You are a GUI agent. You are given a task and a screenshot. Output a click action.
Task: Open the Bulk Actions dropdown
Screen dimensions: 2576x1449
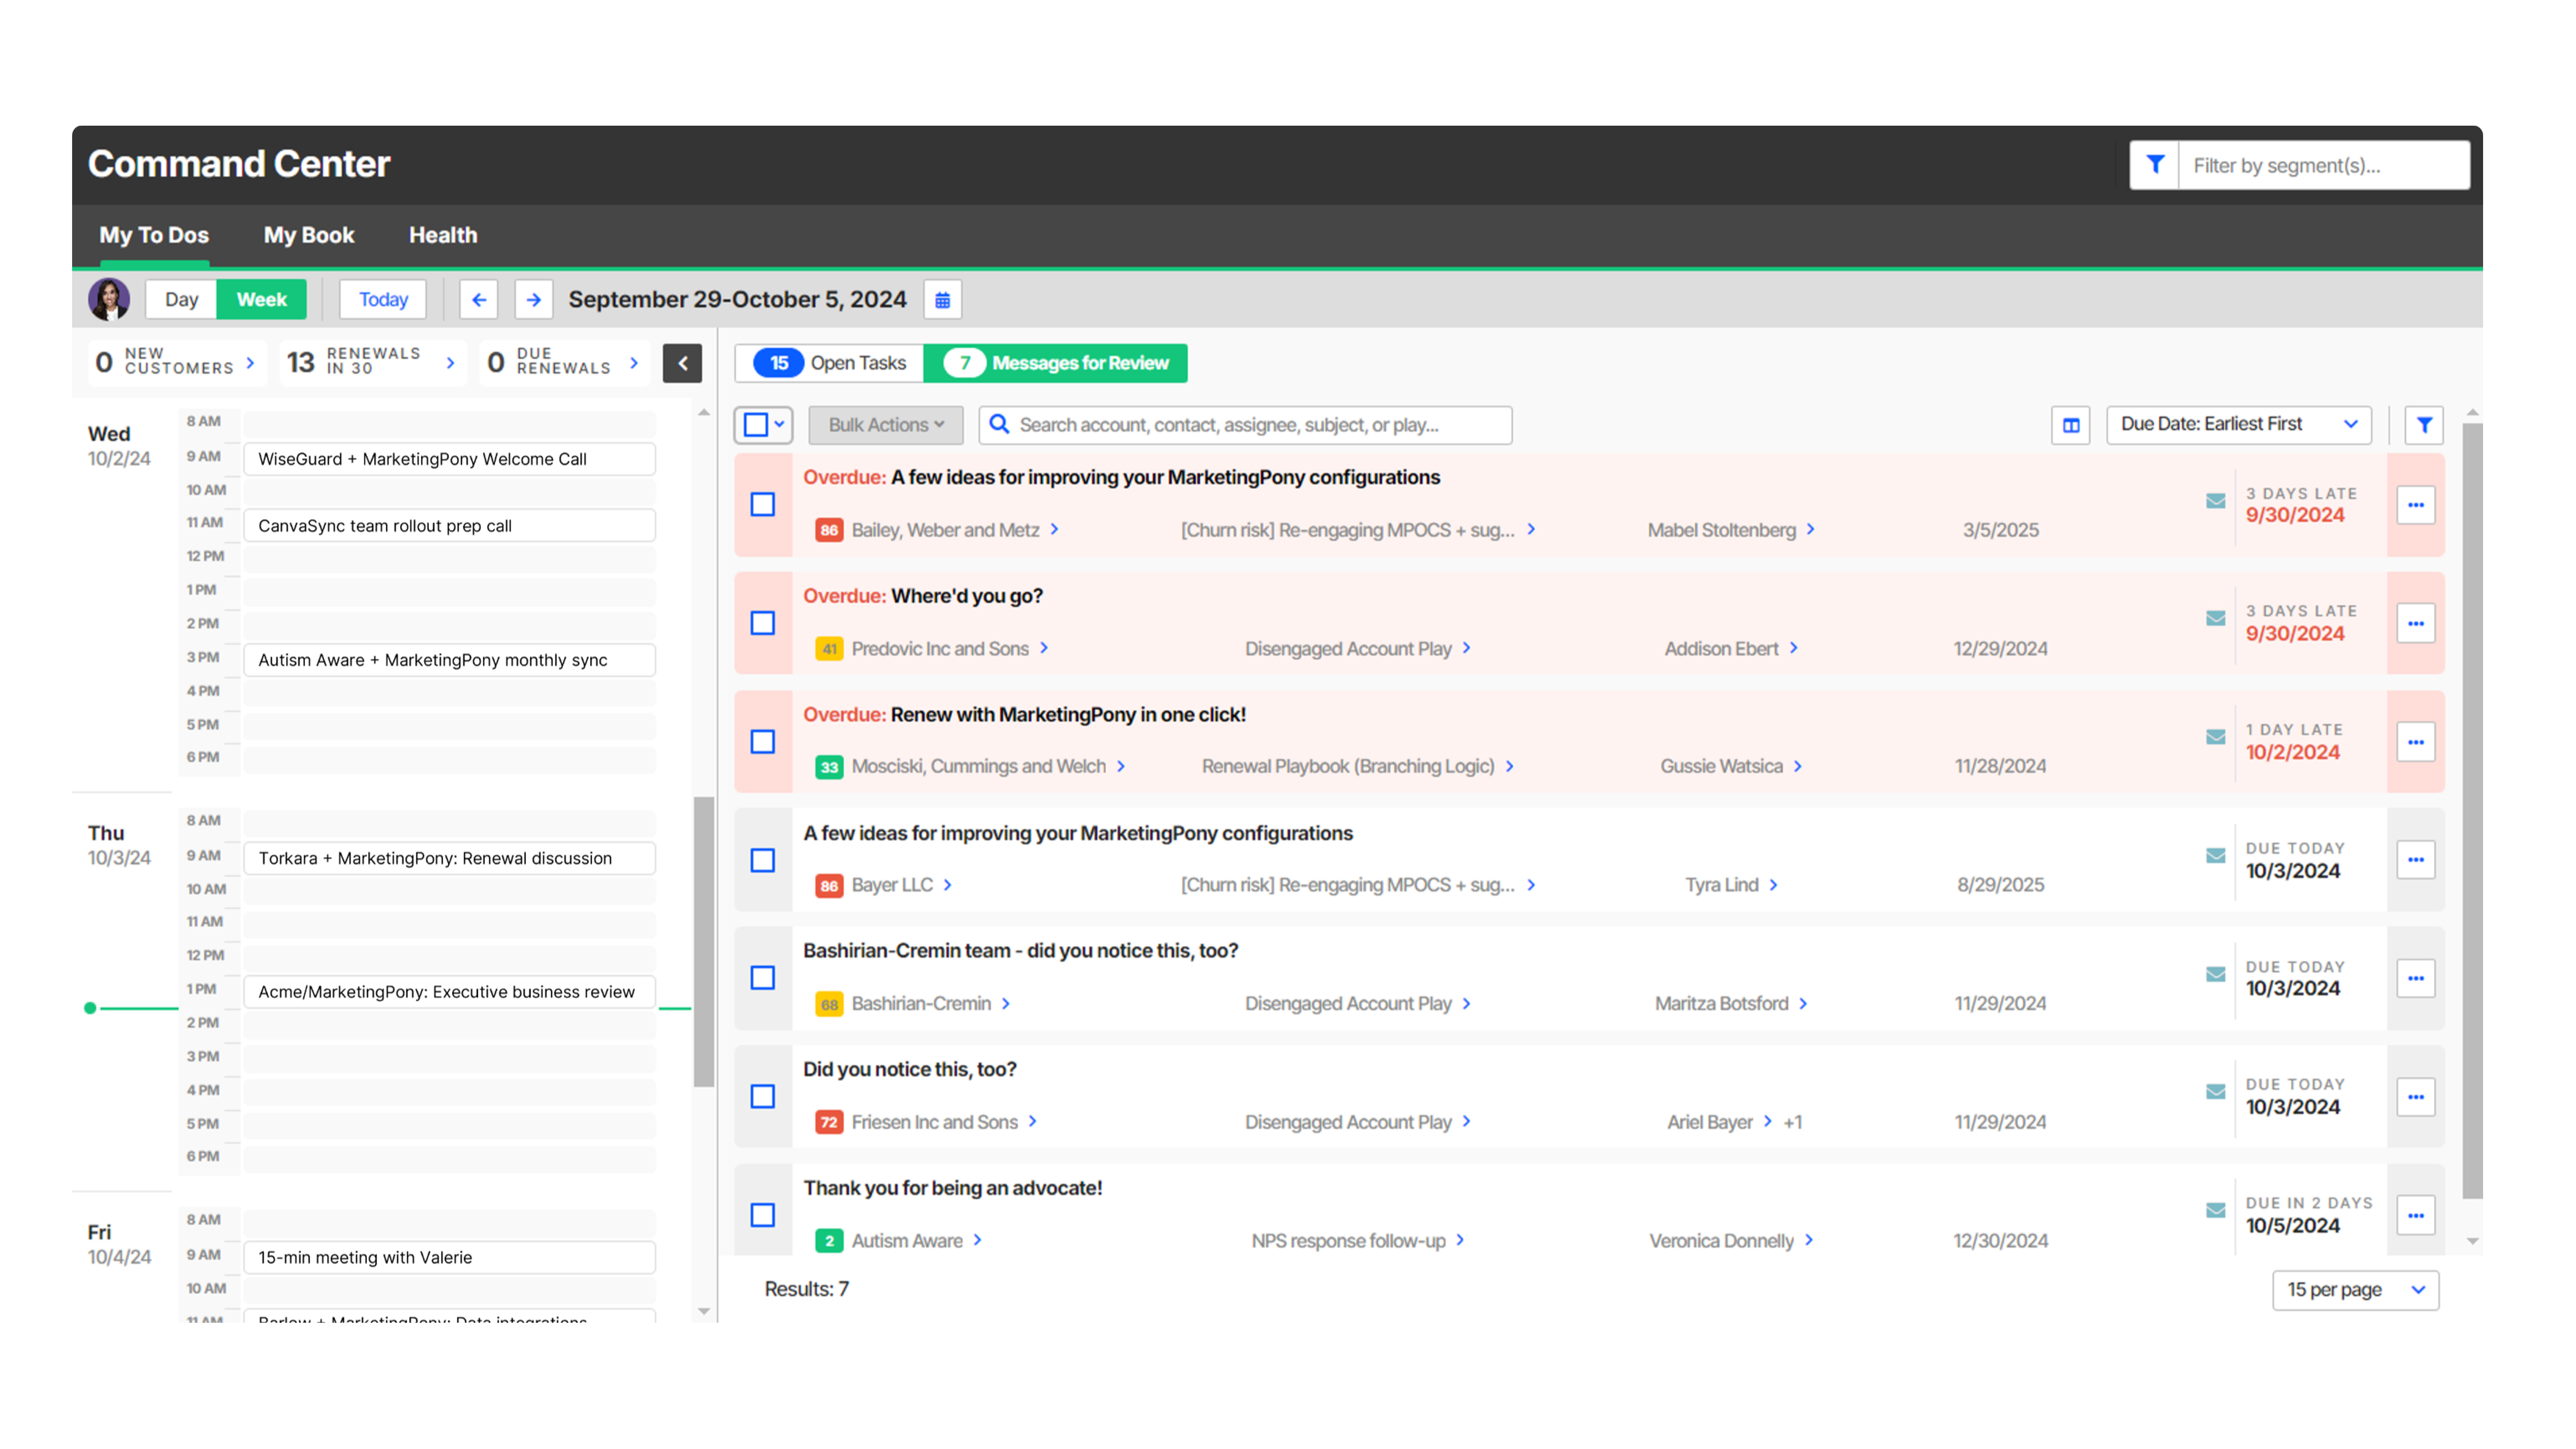coord(885,425)
